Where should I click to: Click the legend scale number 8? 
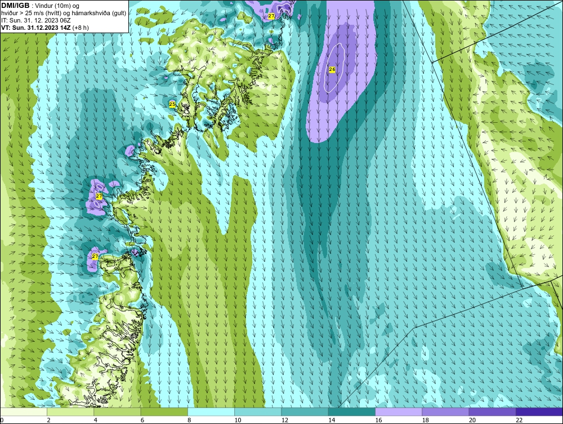click(189, 421)
